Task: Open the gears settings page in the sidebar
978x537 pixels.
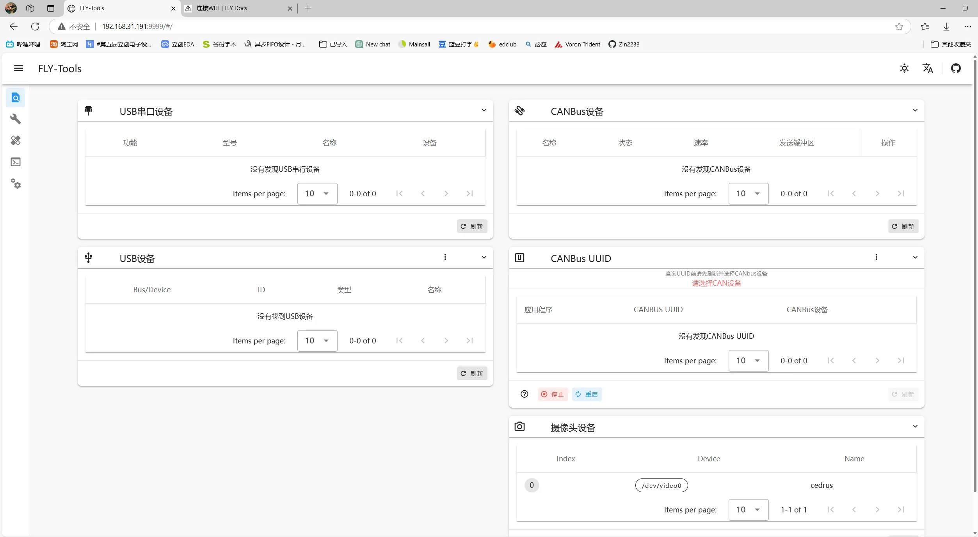Action: 16,183
